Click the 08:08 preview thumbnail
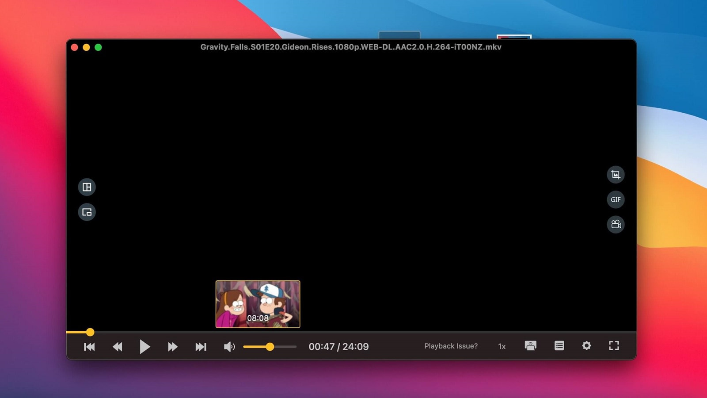 [x=258, y=304]
